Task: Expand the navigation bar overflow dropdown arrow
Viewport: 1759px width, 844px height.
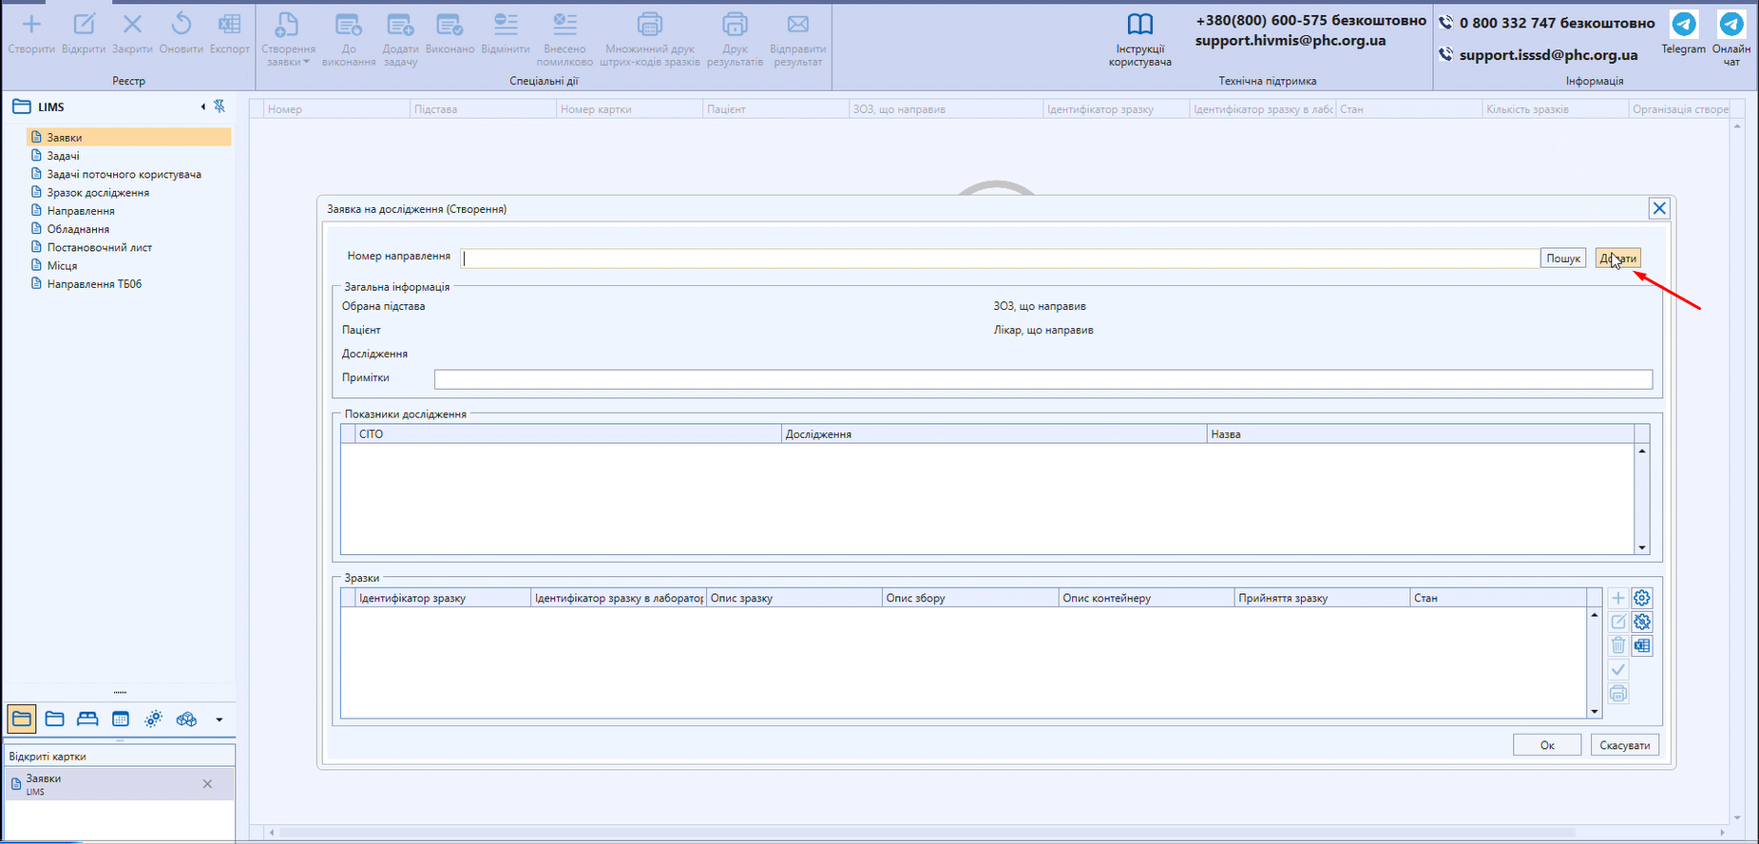Action: (x=220, y=719)
